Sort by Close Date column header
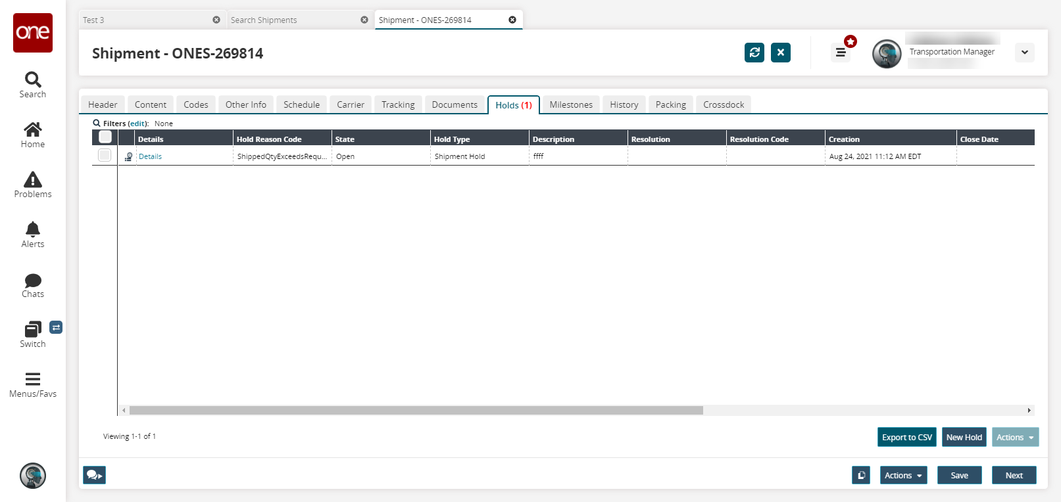The image size is (1061, 502). [x=996, y=139]
